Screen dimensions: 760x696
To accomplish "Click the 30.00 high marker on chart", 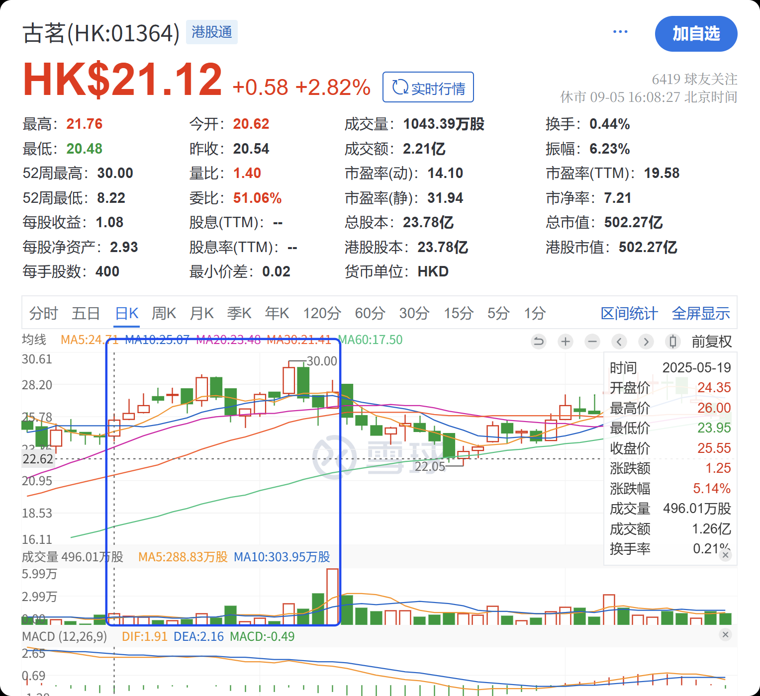I will pyautogui.click(x=322, y=361).
